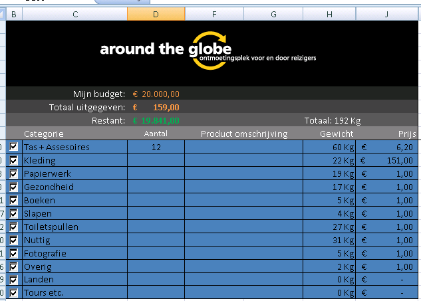Select the Tas + Assesoires category cell
The width and height of the screenshot is (421, 301).
[75, 147]
